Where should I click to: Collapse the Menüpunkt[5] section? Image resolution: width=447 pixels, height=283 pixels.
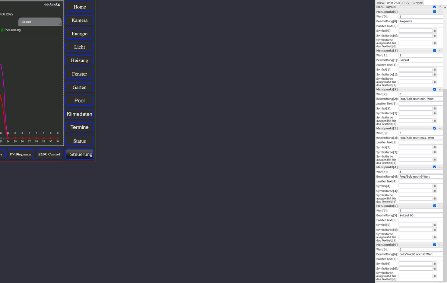point(440,206)
